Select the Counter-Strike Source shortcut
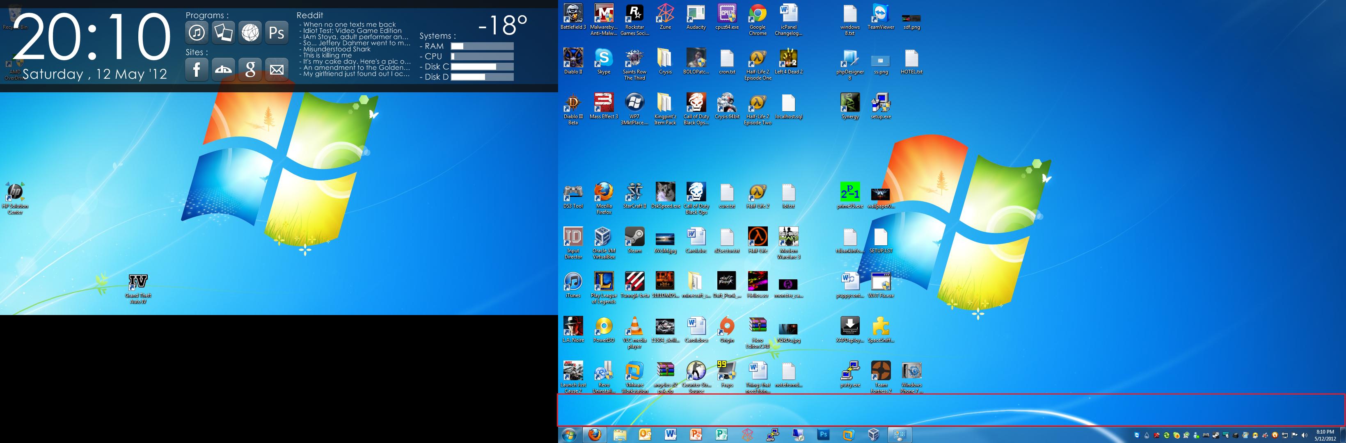The height and width of the screenshot is (443, 1346). coord(696,377)
